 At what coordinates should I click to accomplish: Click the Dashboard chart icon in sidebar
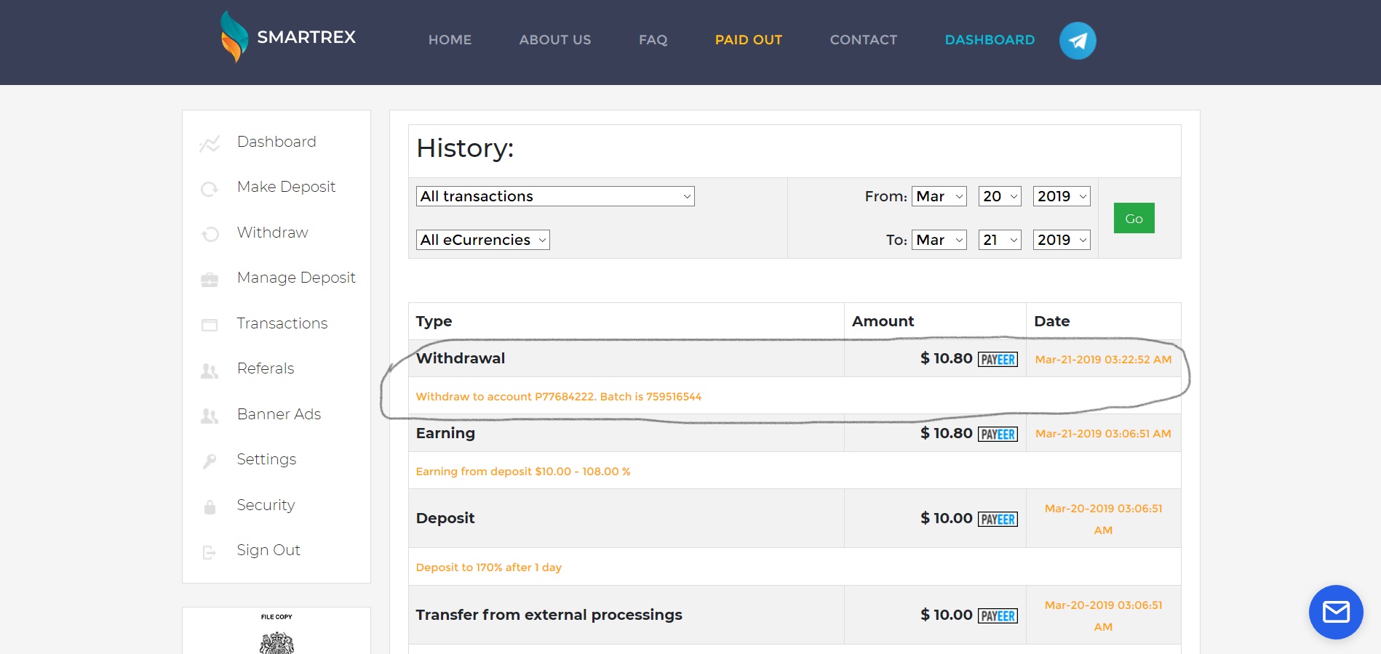210,144
